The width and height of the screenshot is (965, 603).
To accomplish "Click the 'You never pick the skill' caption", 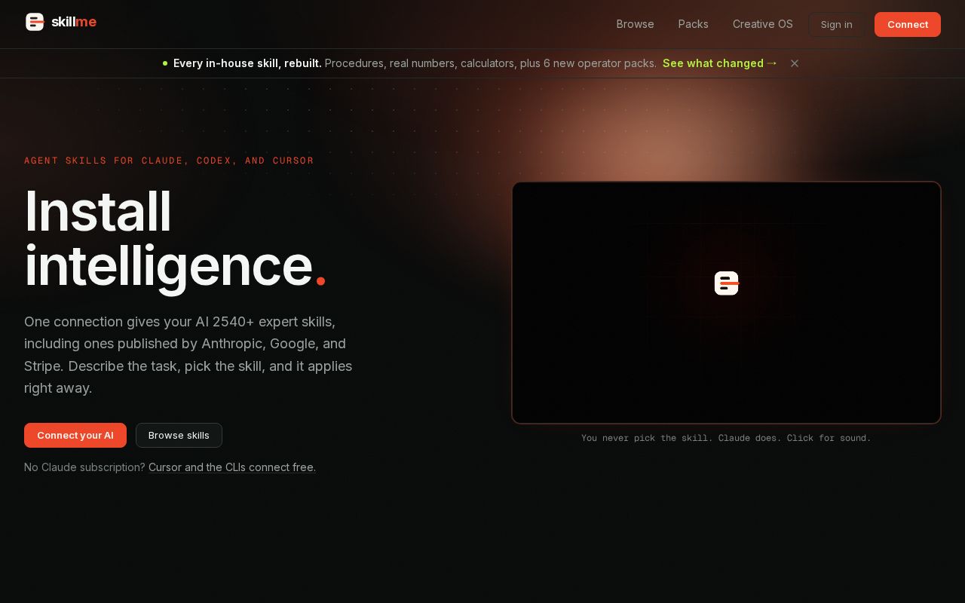I will [x=726, y=438].
